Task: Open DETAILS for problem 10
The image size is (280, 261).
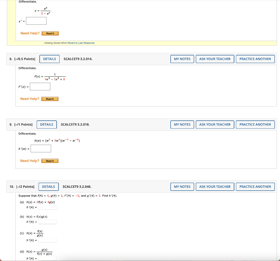Action: pos(48,186)
